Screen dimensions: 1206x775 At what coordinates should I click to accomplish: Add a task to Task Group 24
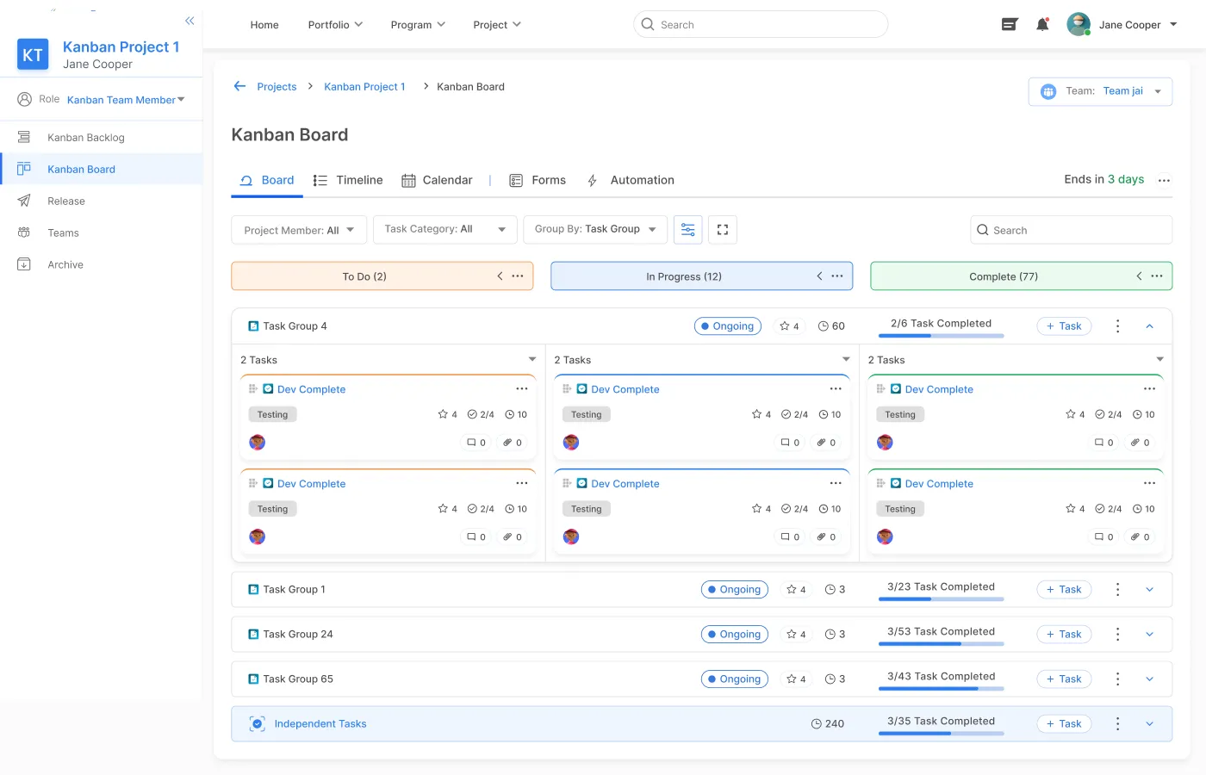[x=1064, y=635]
